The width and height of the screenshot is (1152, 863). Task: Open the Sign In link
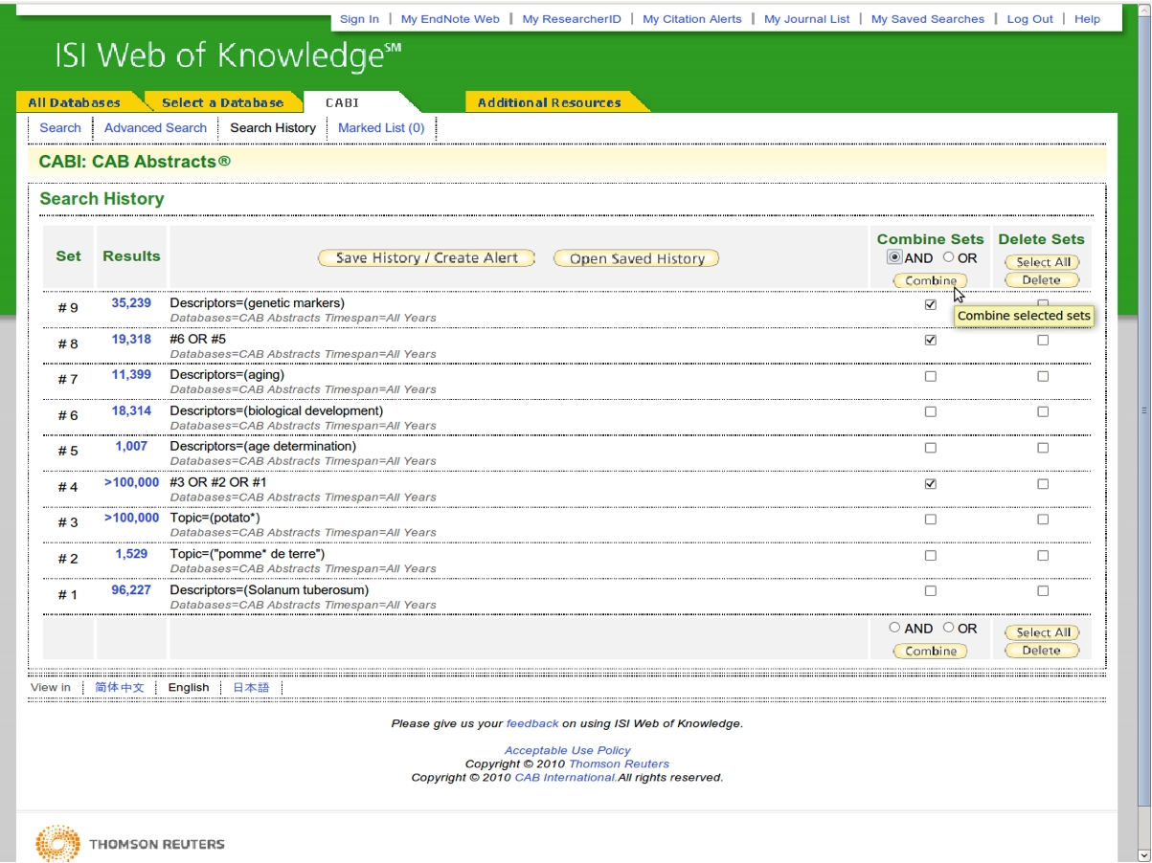[x=359, y=19]
